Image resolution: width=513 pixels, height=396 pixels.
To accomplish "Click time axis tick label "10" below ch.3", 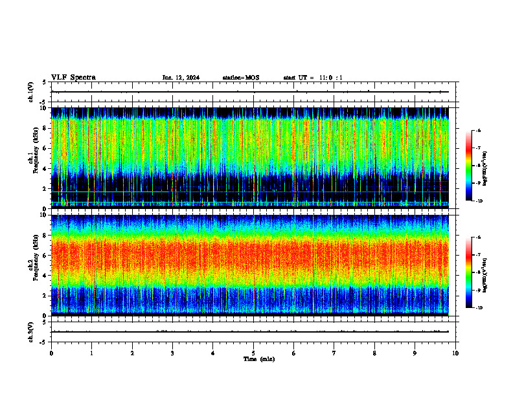I will pyautogui.click(x=455, y=353).
